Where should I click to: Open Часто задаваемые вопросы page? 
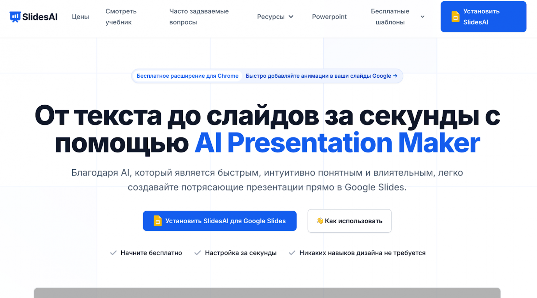coord(198,16)
